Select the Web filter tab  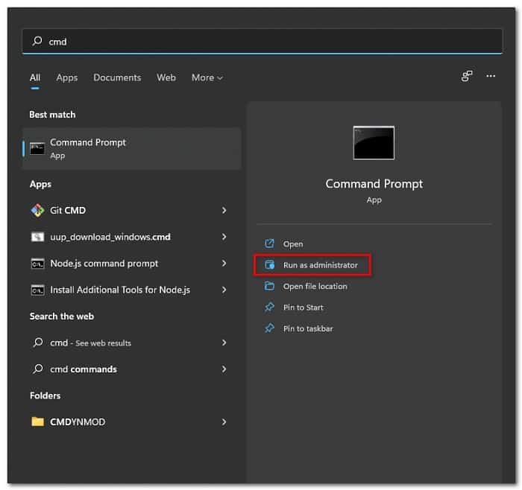pyautogui.click(x=166, y=77)
